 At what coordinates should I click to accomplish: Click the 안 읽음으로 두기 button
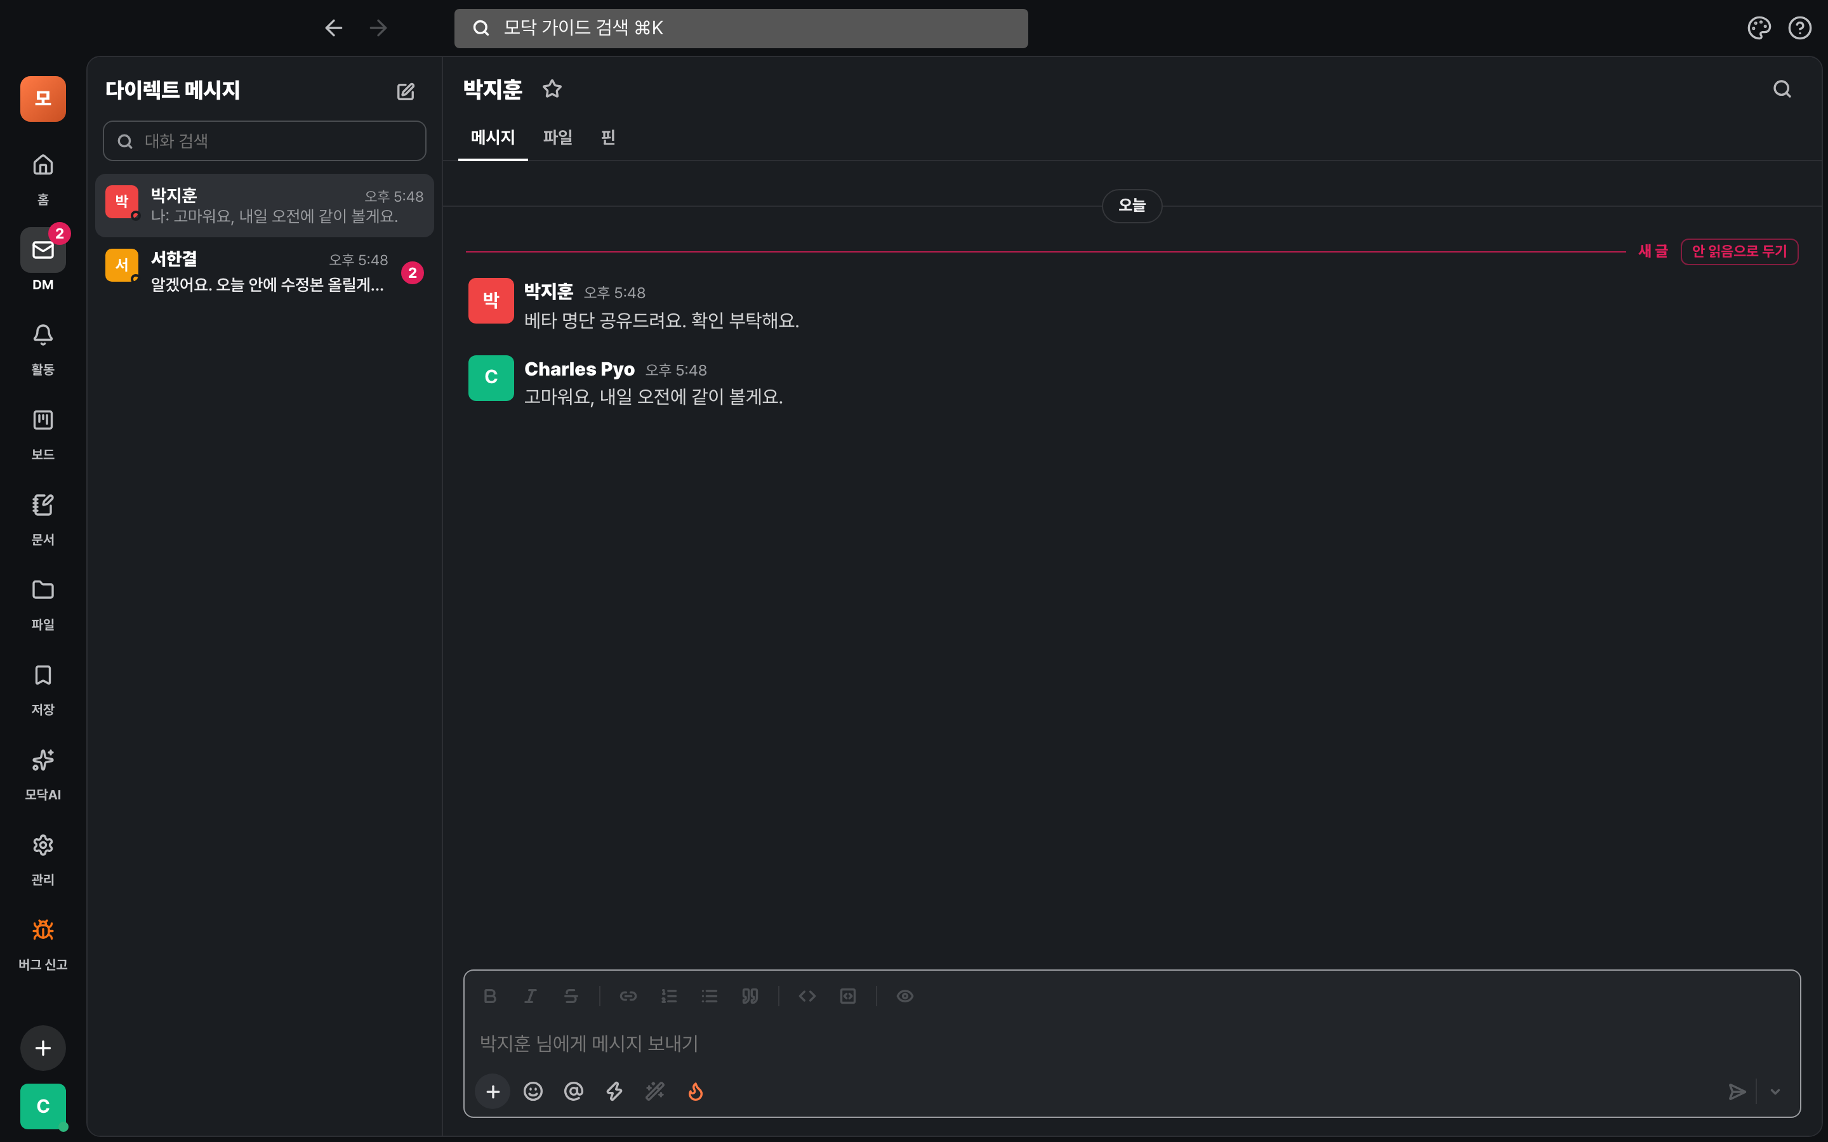1739,251
